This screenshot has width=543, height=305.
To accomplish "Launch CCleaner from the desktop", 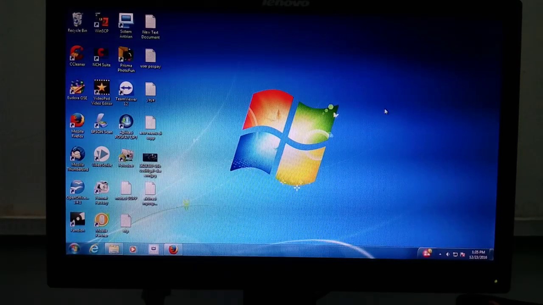I will (x=77, y=56).
